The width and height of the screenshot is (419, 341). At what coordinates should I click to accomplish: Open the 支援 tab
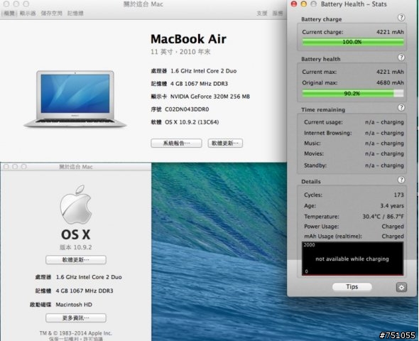click(262, 13)
